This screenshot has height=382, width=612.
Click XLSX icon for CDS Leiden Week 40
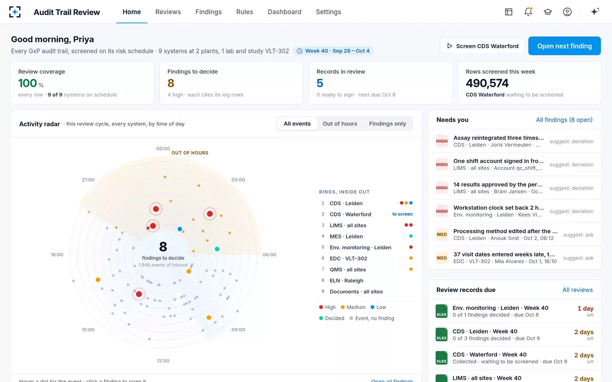[x=442, y=334]
